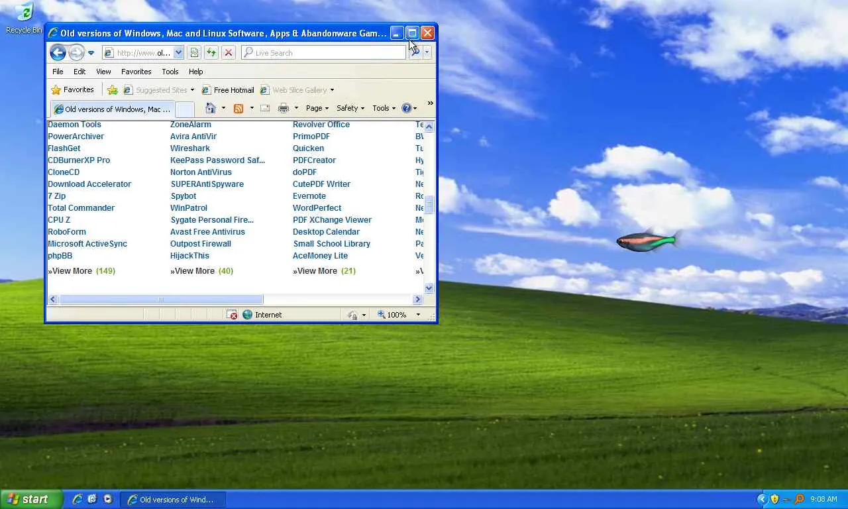Open the Wireshark link
The width and height of the screenshot is (848, 509).
click(190, 148)
